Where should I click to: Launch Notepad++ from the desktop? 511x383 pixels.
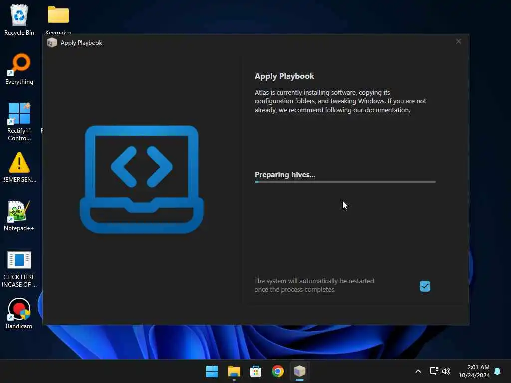pyautogui.click(x=19, y=215)
